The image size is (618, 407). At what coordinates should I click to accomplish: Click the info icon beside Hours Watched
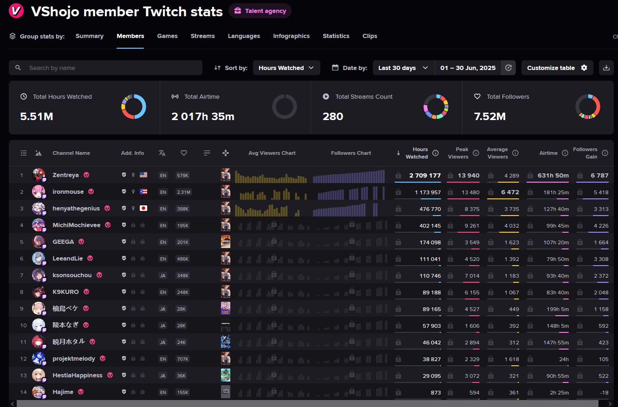click(436, 153)
